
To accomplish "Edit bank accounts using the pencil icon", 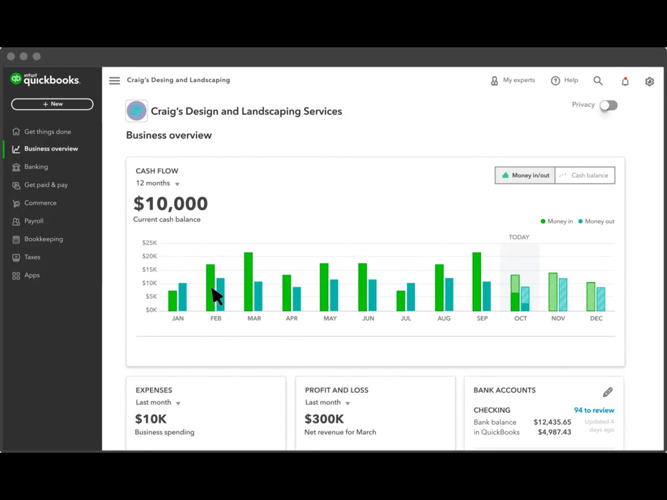I will click(608, 392).
